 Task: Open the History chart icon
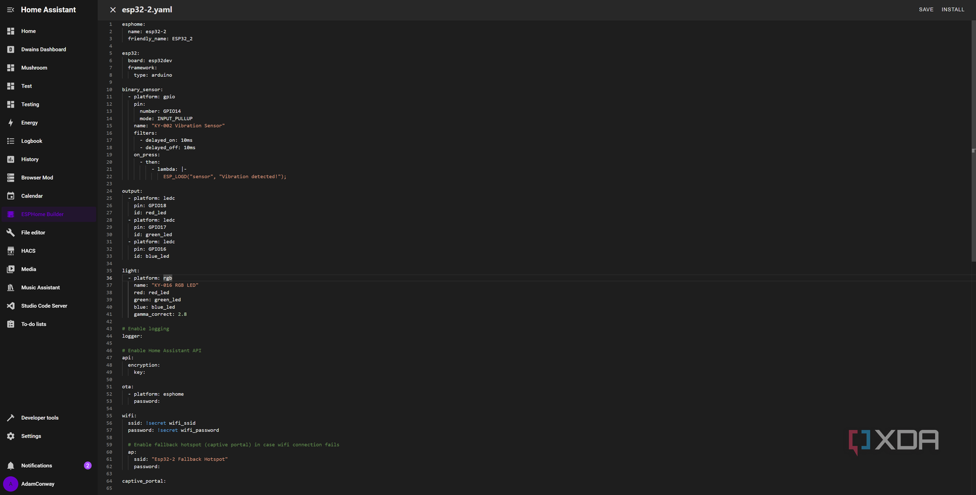pyautogui.click(x=11, y=159)
